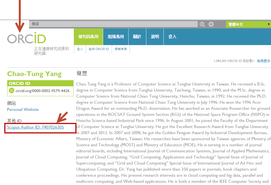The image size is (271, 185).
Task: Click the 檢視更多 link
Action: (x=264, y=61)
